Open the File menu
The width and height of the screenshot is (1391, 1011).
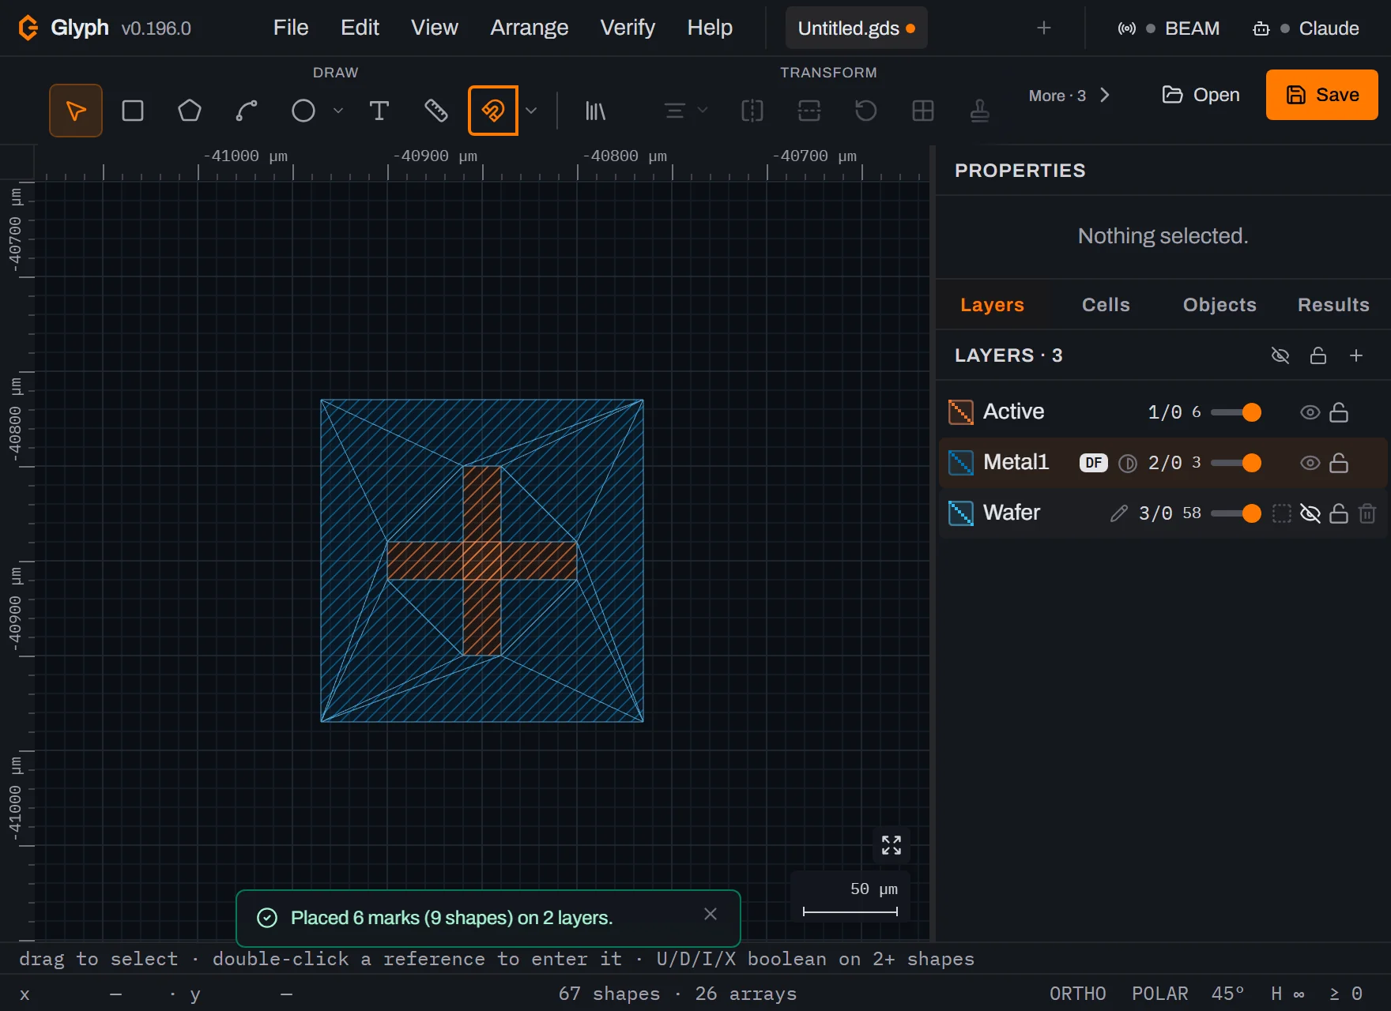(x=291, y=28)
